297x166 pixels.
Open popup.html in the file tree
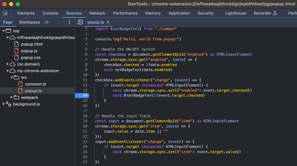point(32,44)
